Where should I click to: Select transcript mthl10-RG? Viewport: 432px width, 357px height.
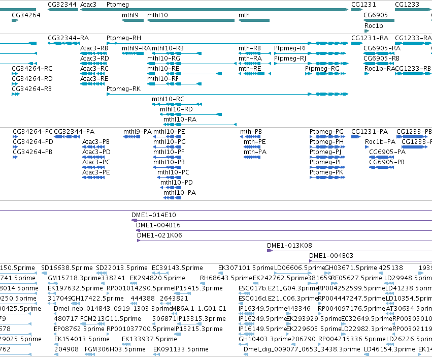pos(192,64)
